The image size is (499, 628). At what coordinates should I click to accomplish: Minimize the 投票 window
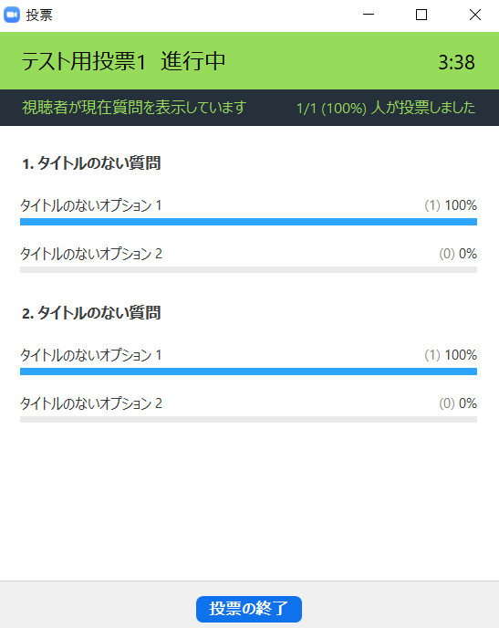click(369, 15)
